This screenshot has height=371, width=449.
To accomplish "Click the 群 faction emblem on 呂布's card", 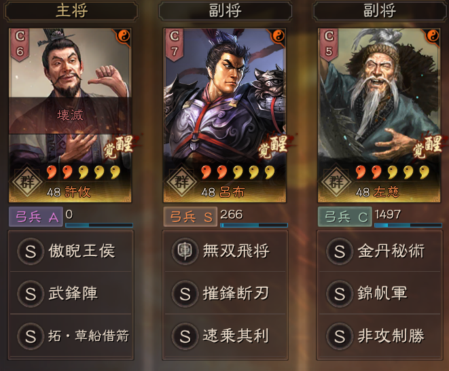I will (x=181, y=182).
